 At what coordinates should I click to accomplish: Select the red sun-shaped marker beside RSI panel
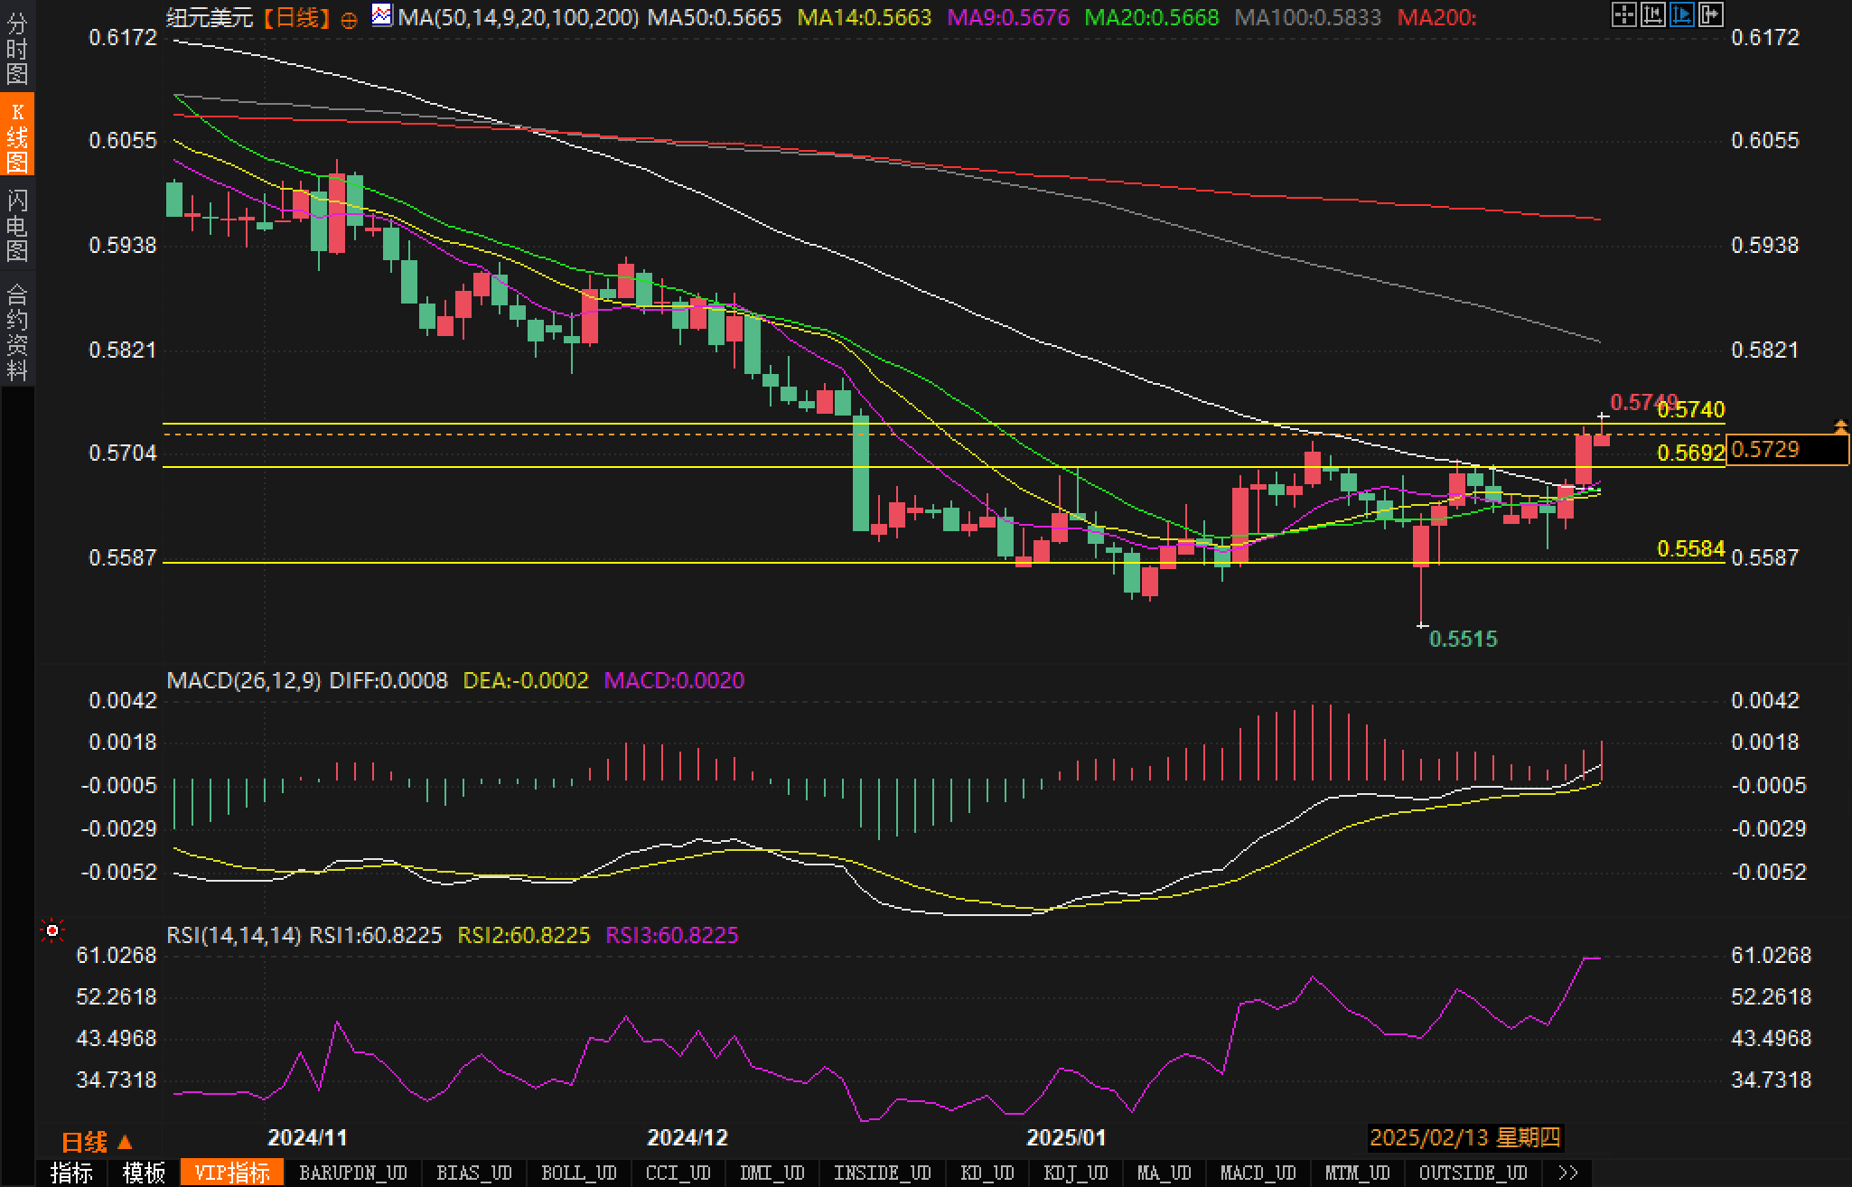point(52,930)
